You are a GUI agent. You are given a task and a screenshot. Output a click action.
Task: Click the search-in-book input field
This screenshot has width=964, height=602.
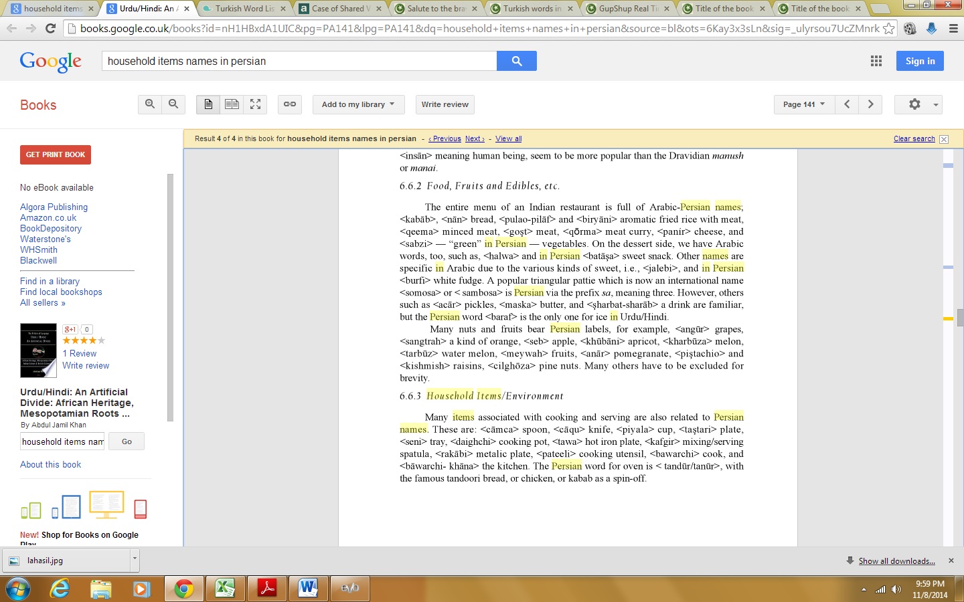click(x=62, y=441)
